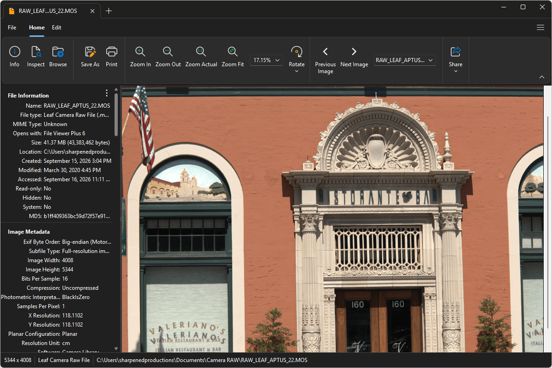Select Opens with File Viewer Plus 6
The image size is (552, 368).
click(x=64, y=133)
